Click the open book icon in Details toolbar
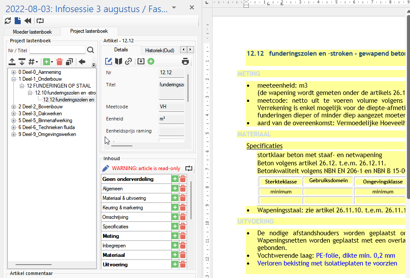410x278 pixels. [119, 61]
